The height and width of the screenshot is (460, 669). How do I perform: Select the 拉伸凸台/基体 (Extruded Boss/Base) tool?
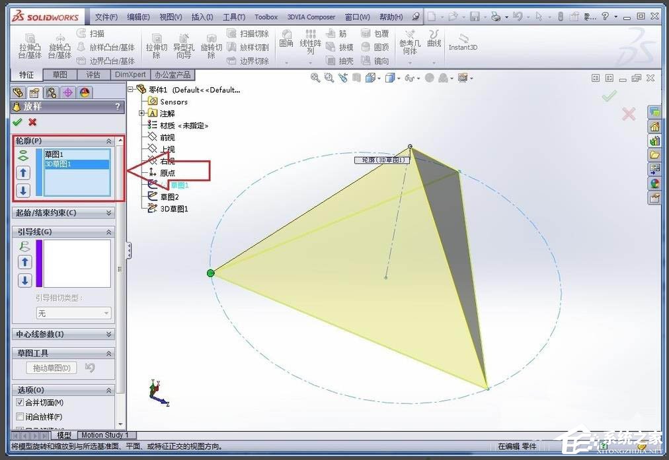point(30,46)
